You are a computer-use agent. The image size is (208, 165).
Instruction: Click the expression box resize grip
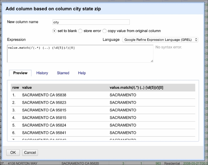[x=152, y=61]
